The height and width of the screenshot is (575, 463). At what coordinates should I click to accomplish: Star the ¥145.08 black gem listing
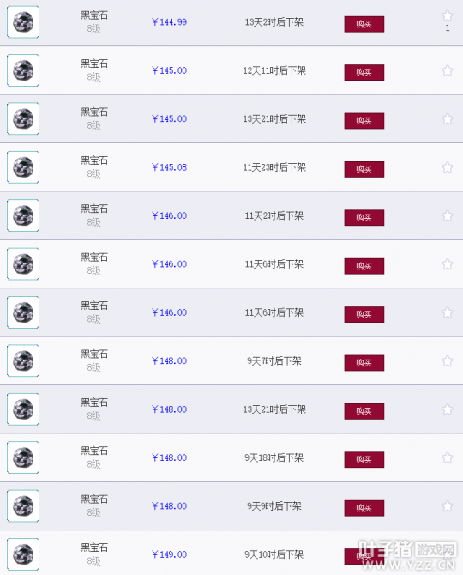point(448,167)
